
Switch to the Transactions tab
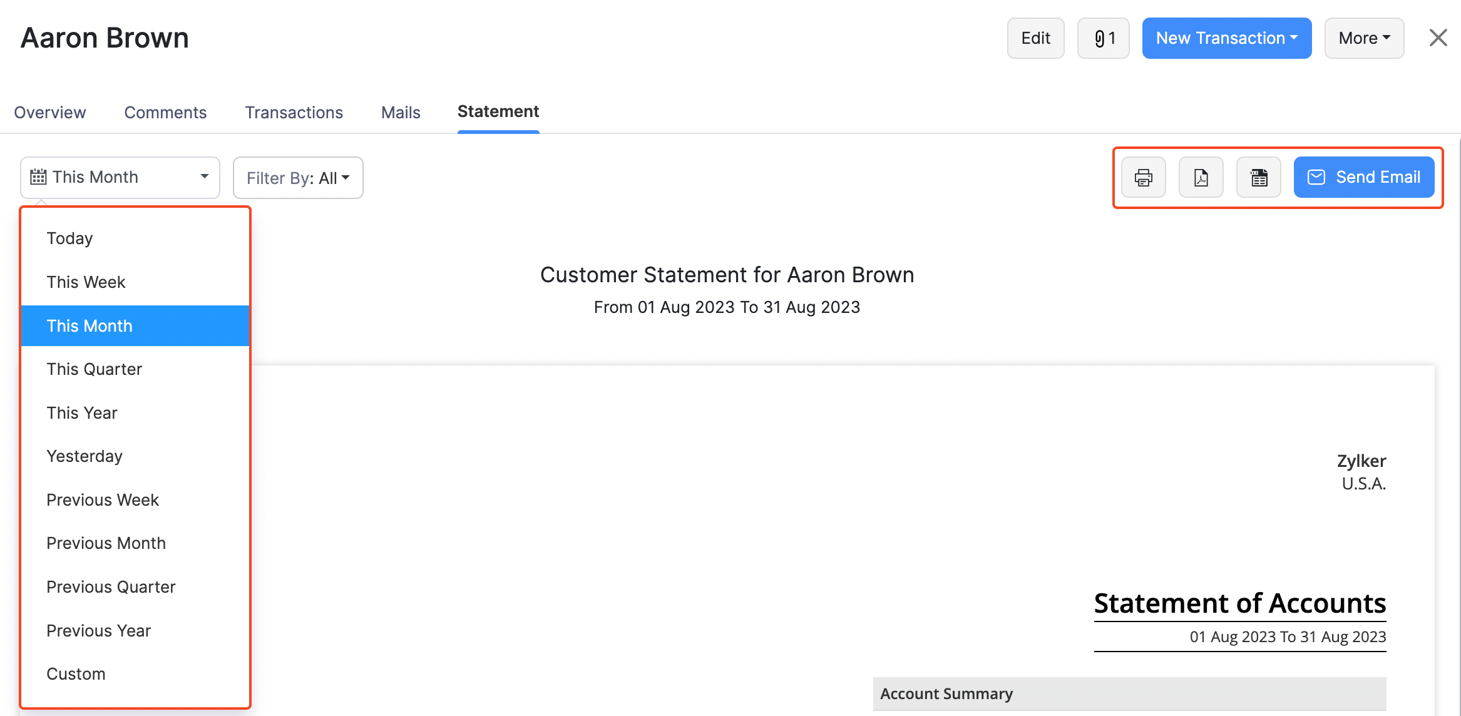pyautogui.click(x=294, y=112)
